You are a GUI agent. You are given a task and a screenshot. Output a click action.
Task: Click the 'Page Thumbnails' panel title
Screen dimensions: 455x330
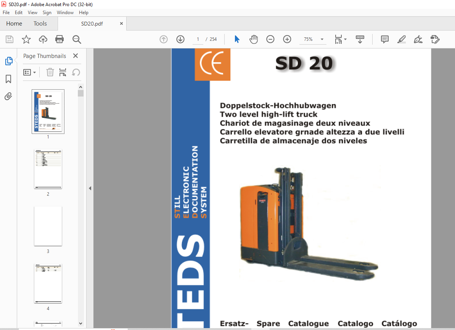(x=45, y=56)
